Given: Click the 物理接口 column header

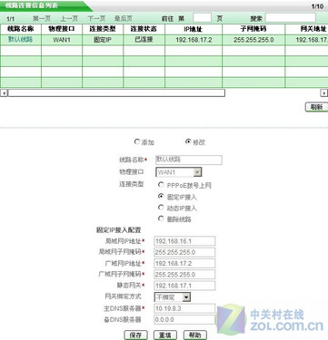Looking at the screenshot, I should point(62,29).
